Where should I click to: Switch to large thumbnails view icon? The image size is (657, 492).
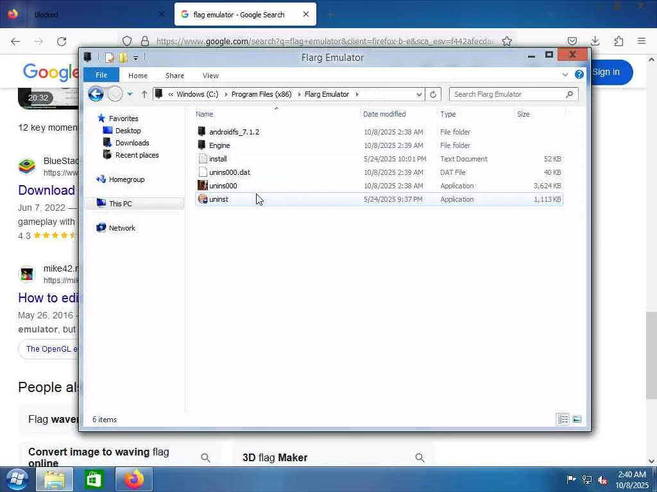[x=577, y=419]
